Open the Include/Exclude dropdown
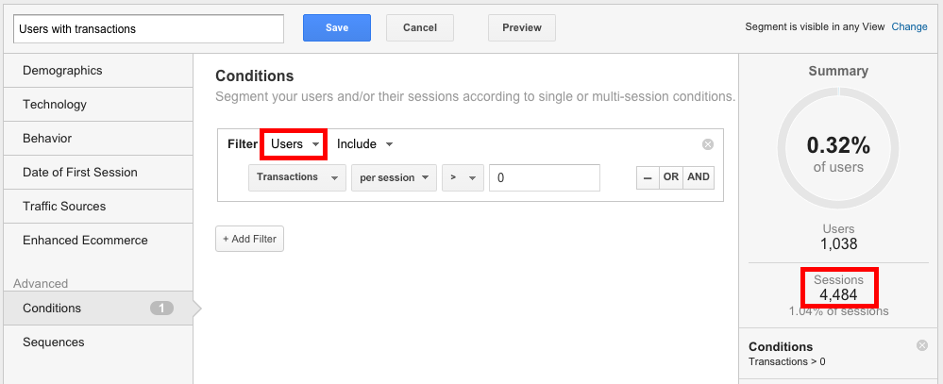The height and width of the screenshot is (384, 943). [364, 144]
